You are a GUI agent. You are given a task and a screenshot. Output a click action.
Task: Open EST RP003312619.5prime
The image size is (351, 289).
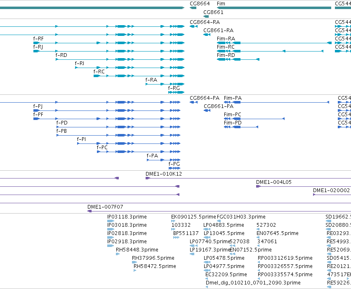(259, 262)
